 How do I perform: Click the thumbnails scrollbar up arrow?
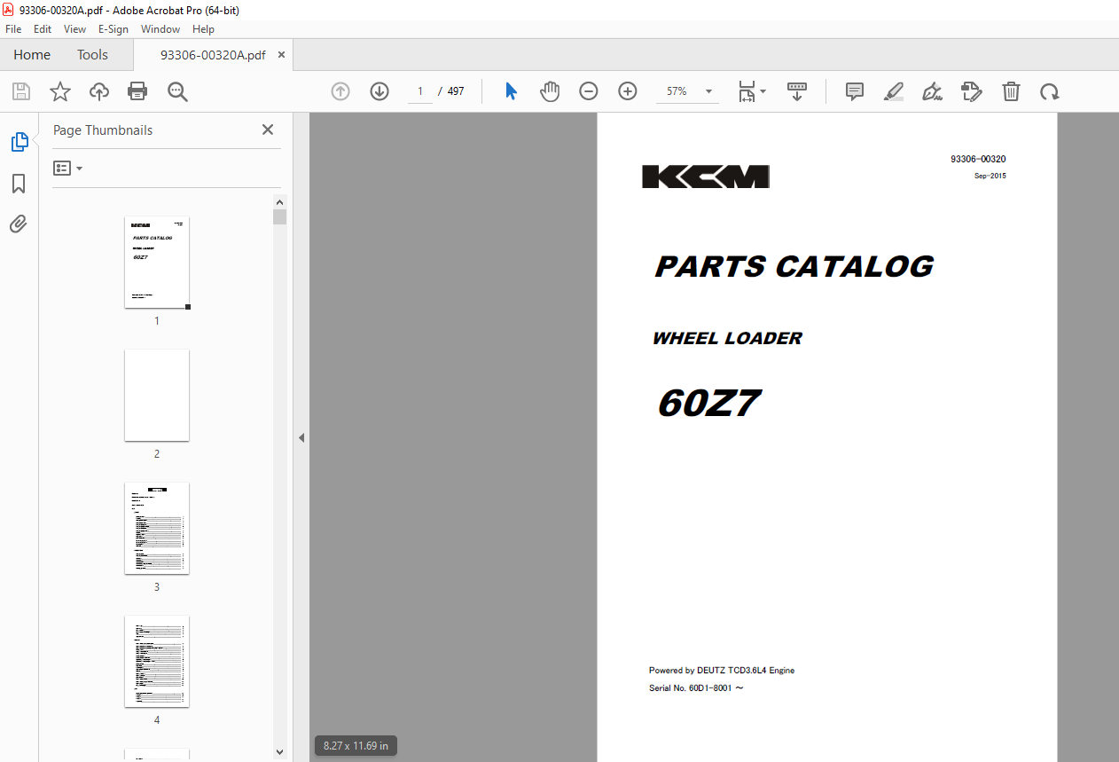click(279, 201)
